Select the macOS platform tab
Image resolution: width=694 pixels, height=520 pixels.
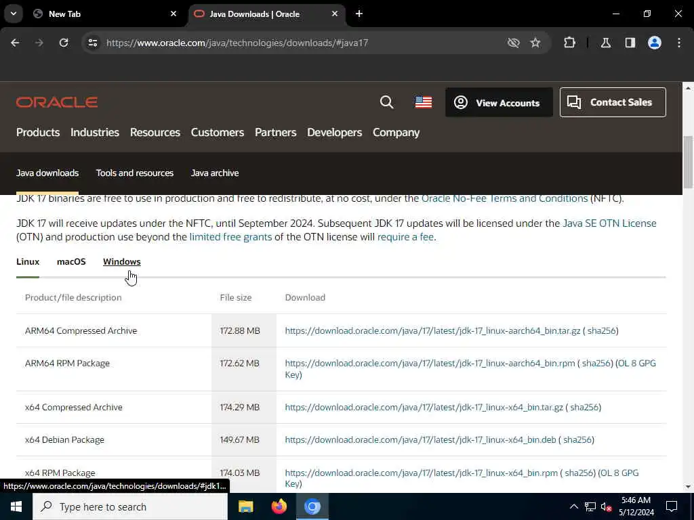pyautogui.click(x=71, y=261)
